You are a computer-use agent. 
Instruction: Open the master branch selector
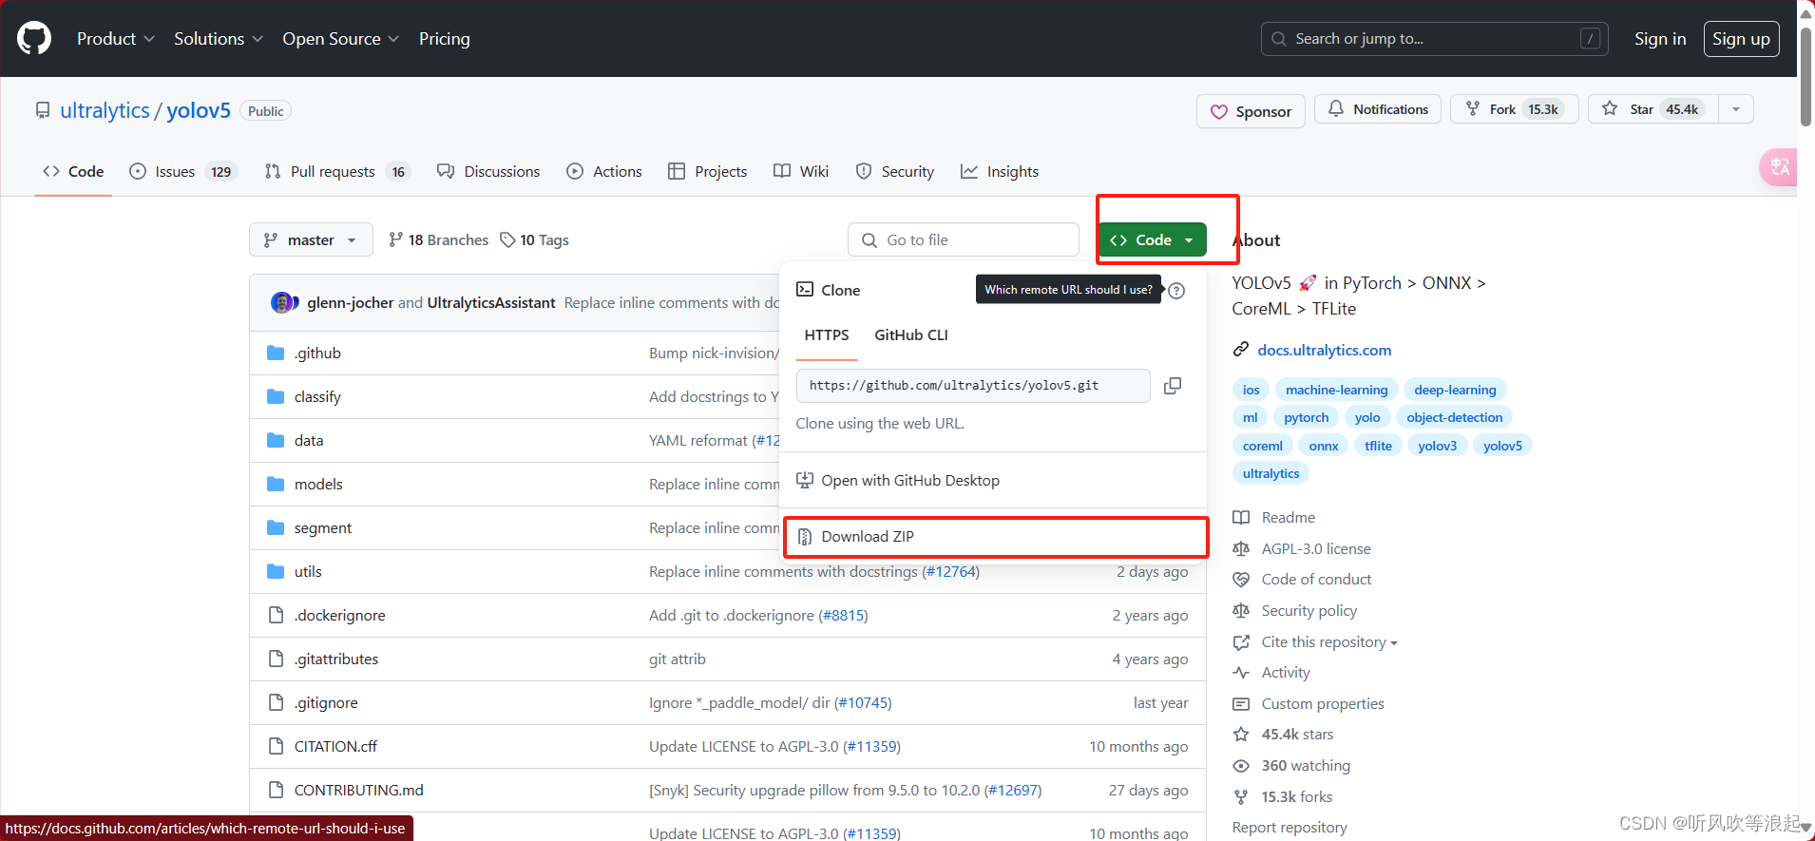point(311,240)
